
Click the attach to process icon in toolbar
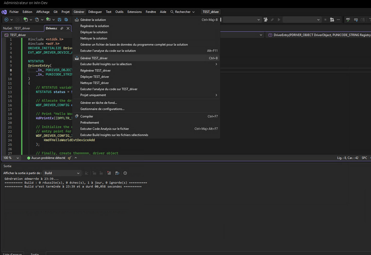(x=332, y=20)
